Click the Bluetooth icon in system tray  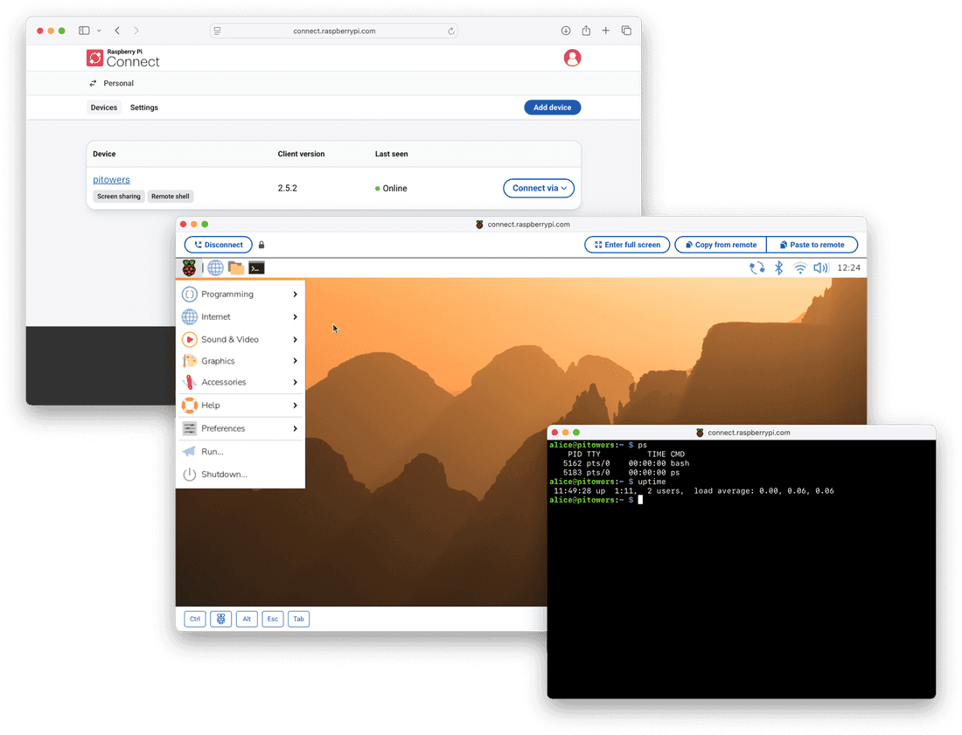tap(778, 268)
